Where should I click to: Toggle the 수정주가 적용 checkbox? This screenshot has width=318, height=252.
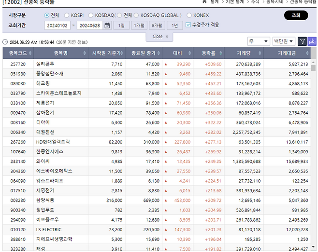coord(188,25)
